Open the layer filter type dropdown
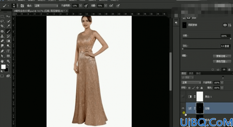 pos(187,77)
